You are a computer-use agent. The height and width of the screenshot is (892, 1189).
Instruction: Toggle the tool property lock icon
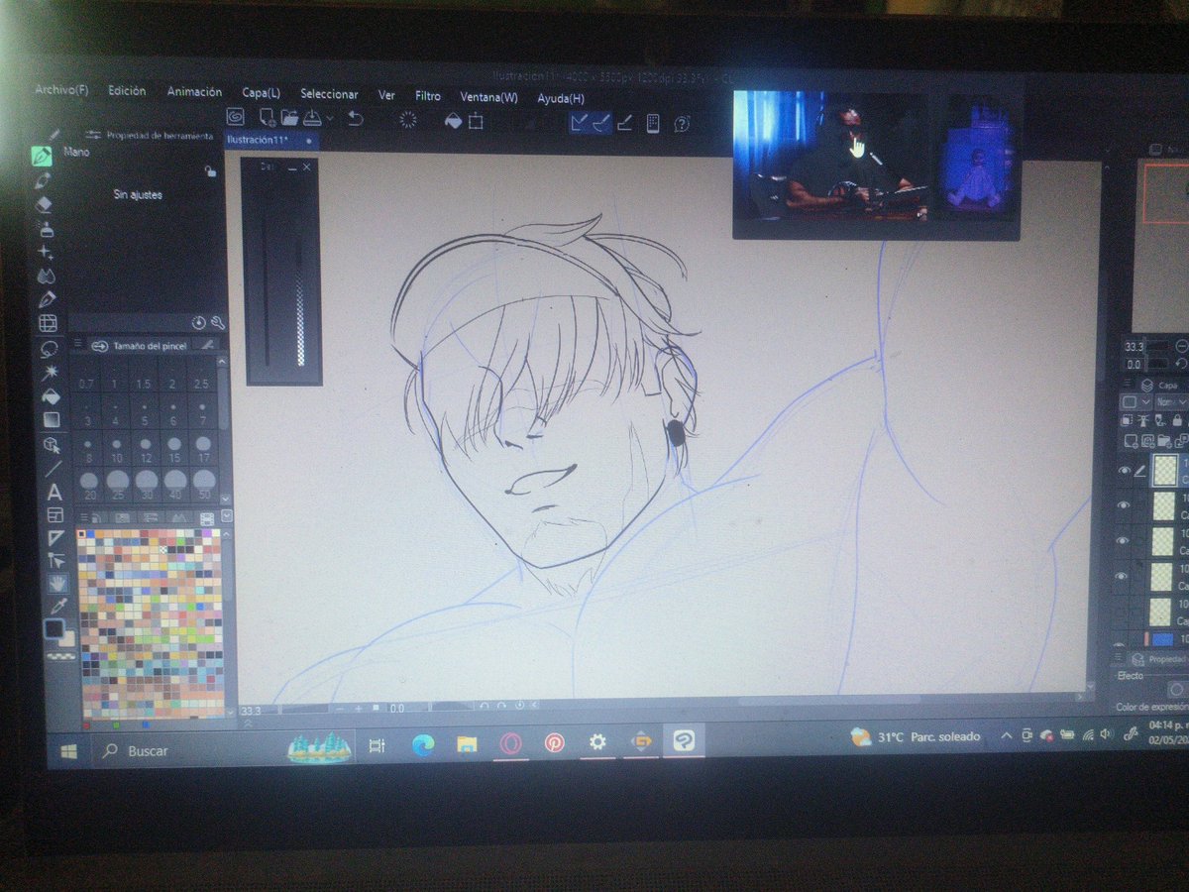(x=210, y=170)
